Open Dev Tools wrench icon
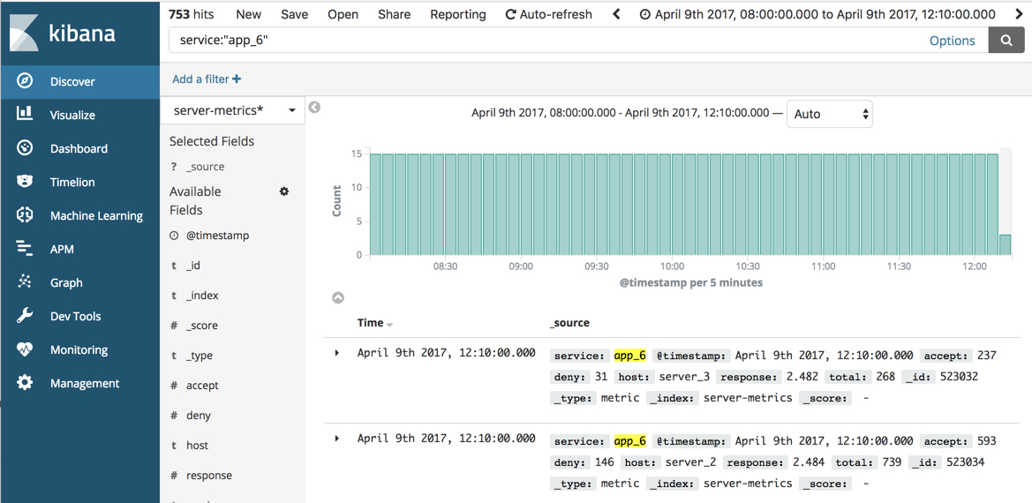This screenshot has height=503, width=1032. (x=25, y=315)
